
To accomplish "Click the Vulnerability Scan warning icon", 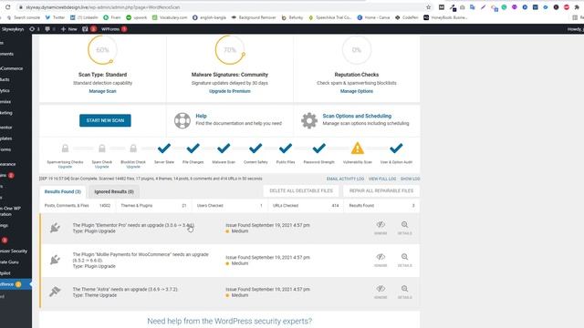I will [x=358, y=148].
